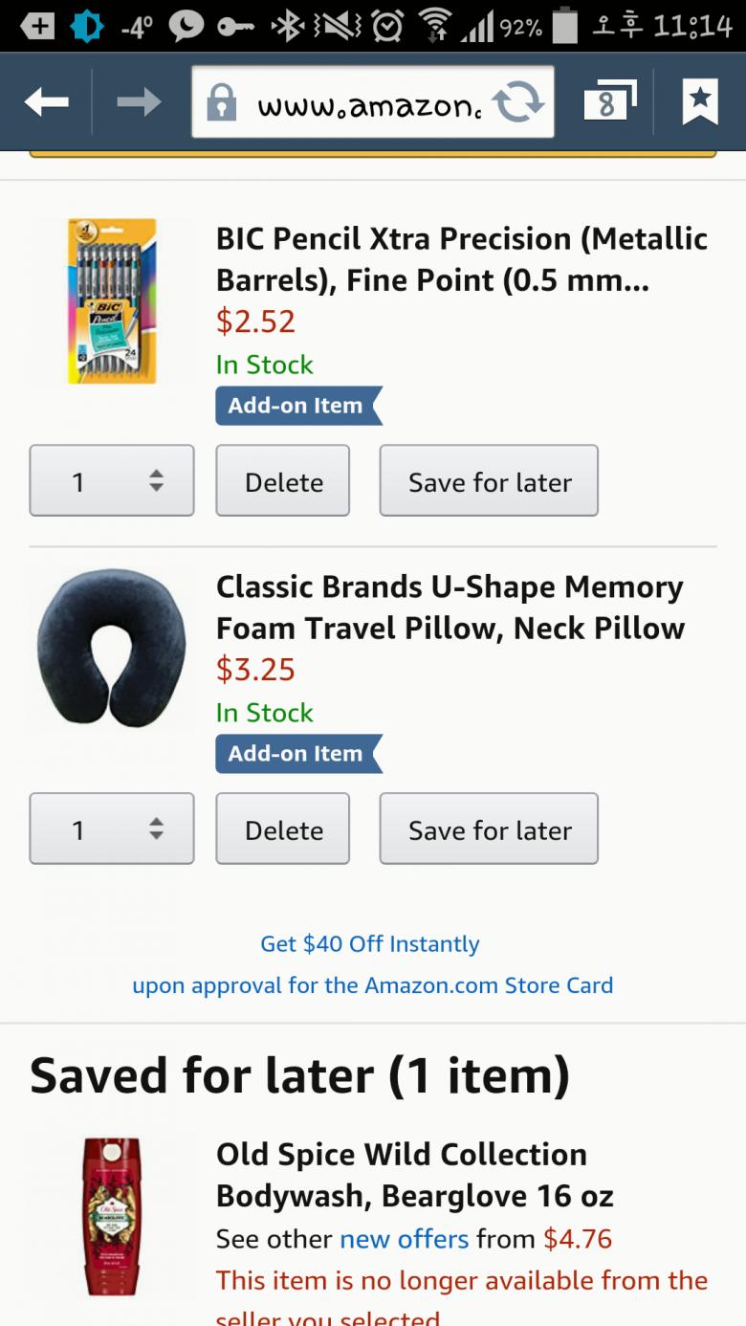The width and height of the screenshot is (746, 1326).
Task: Open the browser tabs counter
Action: tap(608, 102)
